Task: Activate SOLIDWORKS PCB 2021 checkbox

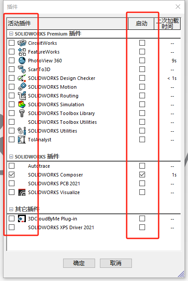Action: coord(12,184)
